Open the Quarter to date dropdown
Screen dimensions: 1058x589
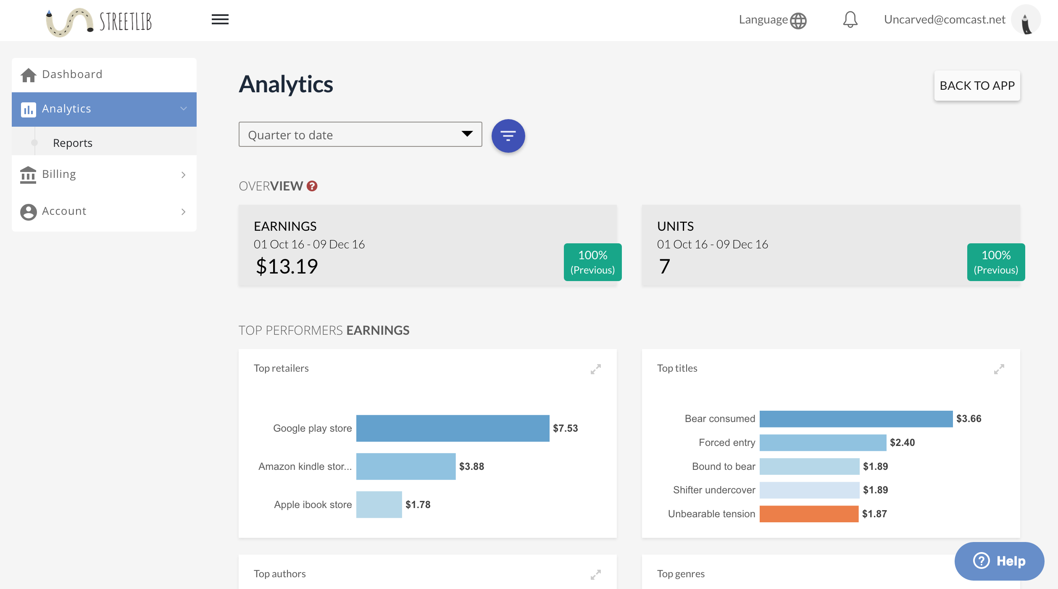360,134
